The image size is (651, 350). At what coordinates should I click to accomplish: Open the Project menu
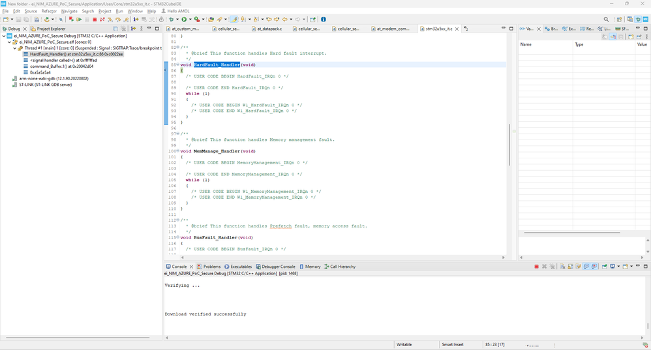(x=104, y=11)
